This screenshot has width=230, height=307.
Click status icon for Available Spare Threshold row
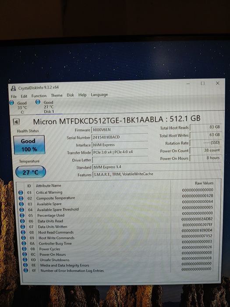pos(22,210)
